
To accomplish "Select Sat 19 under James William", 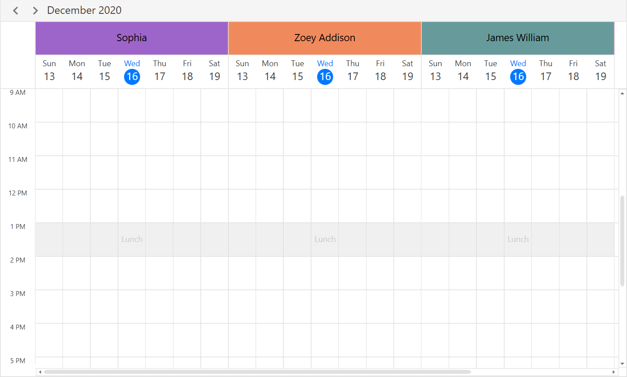I will tap(601, 71).
